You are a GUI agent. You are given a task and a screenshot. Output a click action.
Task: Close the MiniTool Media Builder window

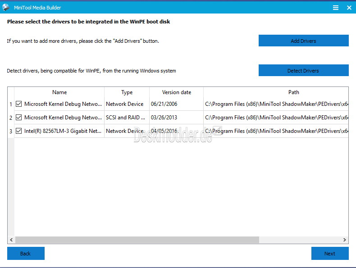pyautogui.click(x=349, y=8)
